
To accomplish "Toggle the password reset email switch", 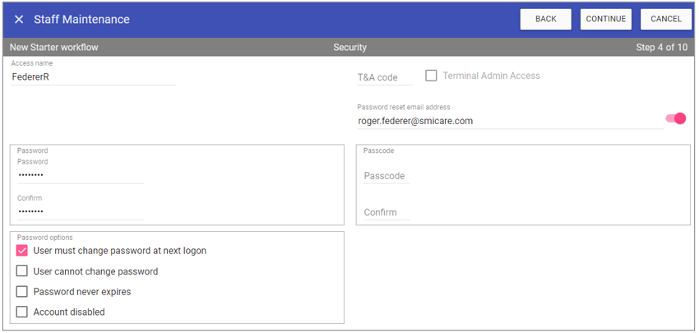I will 675,118.
